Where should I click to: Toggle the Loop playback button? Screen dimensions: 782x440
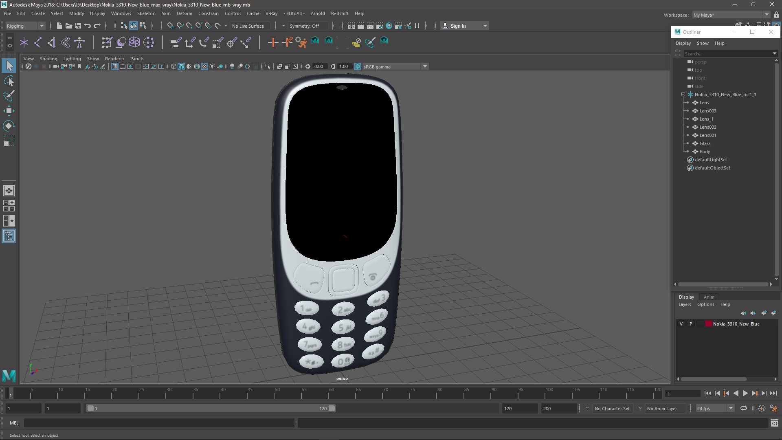click(744, 408)
